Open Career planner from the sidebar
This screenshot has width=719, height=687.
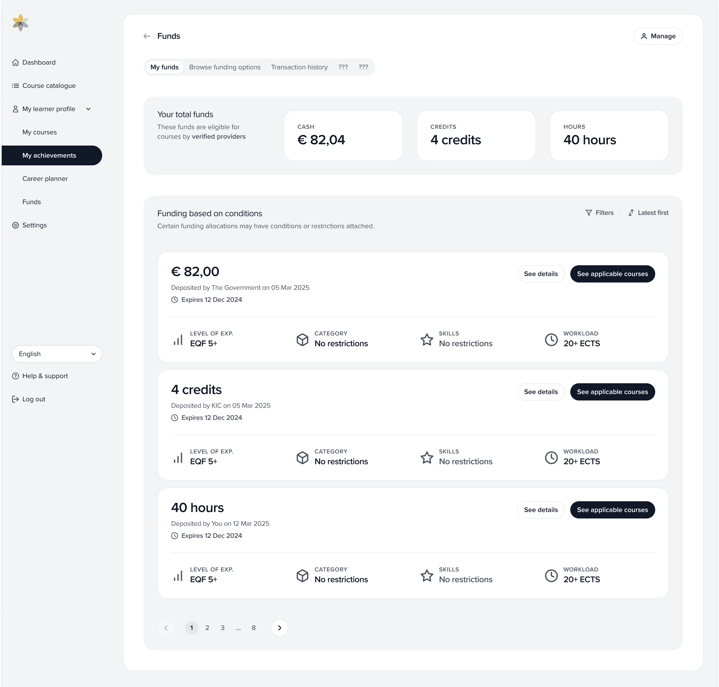pos(45,179)
